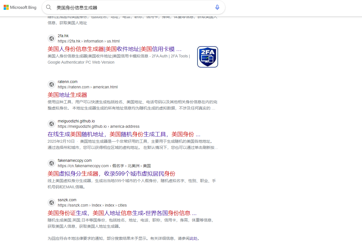Open the 美国地址生成器 result title

tap(67, 95)
